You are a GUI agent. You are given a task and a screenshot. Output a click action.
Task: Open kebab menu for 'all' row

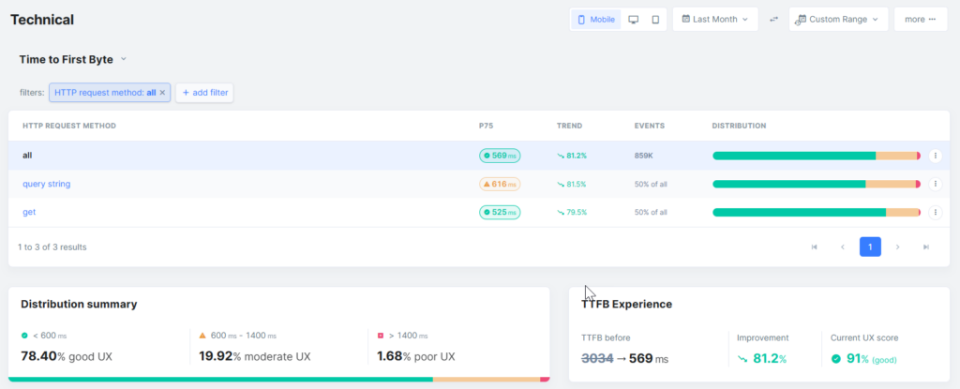[x=935, y=156]
